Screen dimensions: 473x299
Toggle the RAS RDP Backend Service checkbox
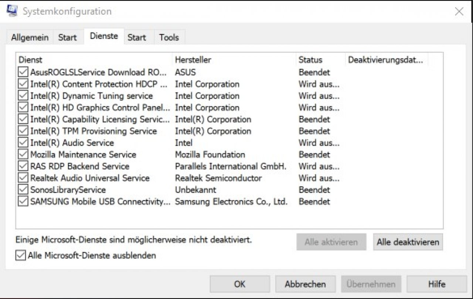(x=23, y=166)
